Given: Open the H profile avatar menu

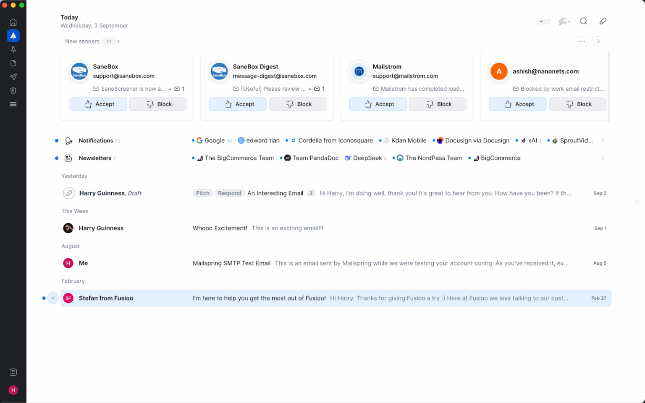Looking at the screenshot, I should coord(13,390).
